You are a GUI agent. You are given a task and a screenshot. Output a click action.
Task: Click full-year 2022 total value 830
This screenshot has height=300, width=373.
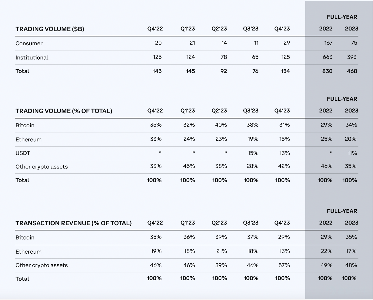[327, 71]
